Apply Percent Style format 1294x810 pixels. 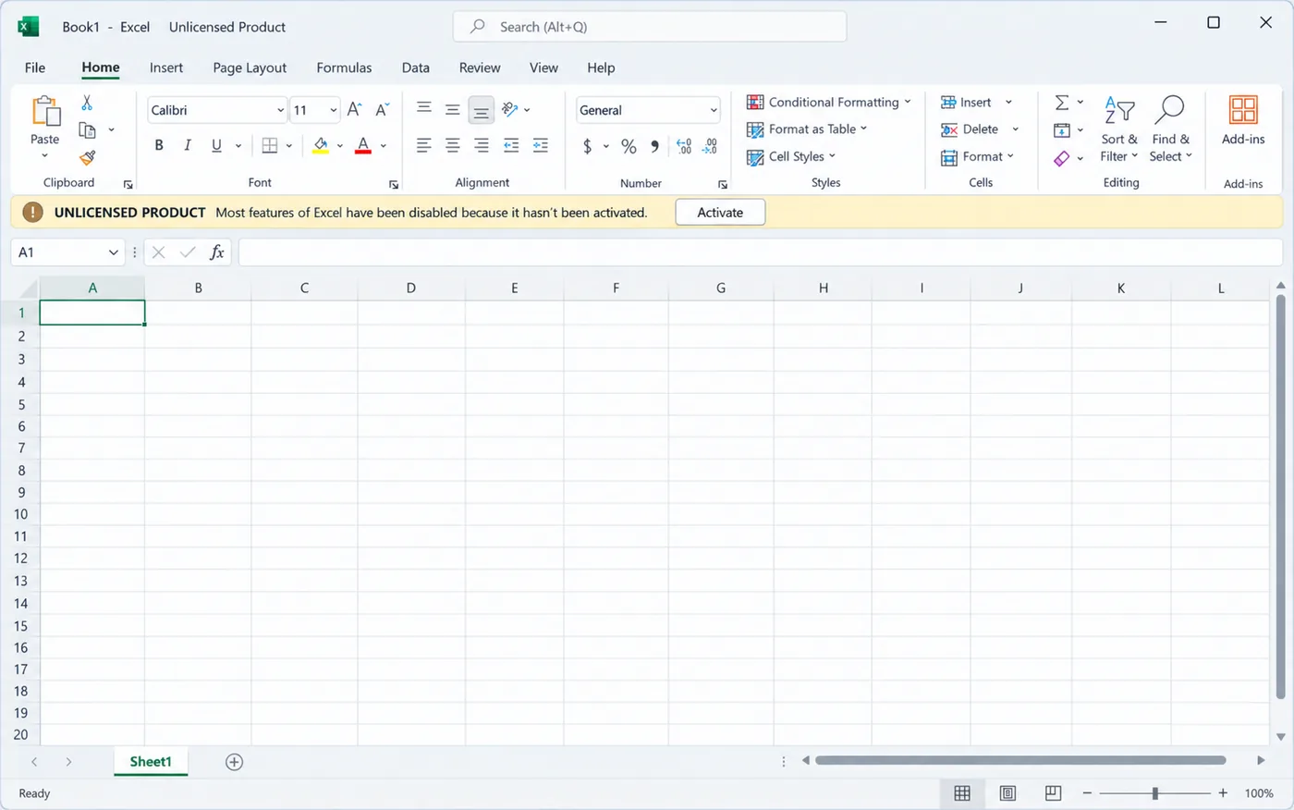[x=629, y=146]
